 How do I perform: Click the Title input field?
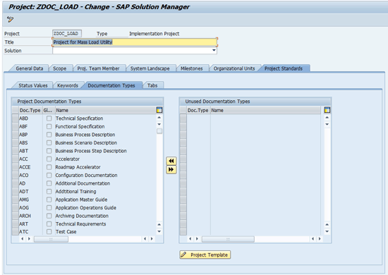coord(135,42)
